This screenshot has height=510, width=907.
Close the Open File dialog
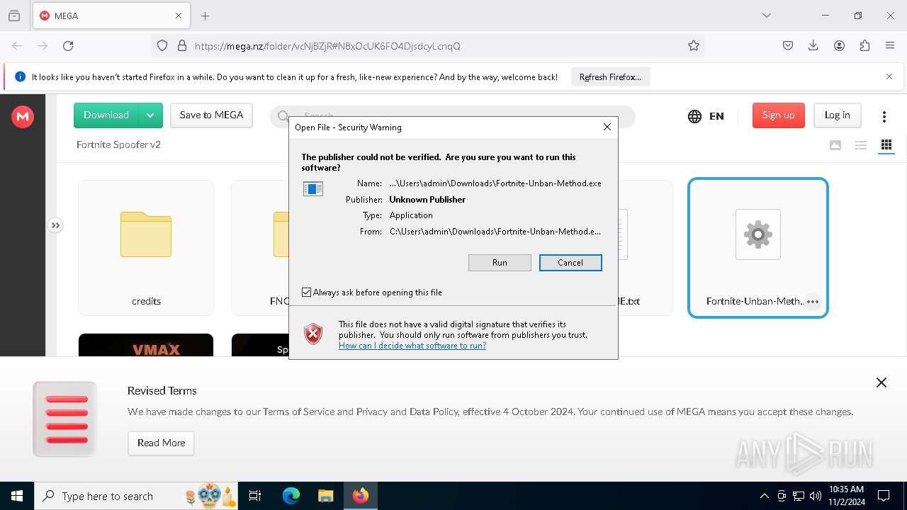607,127
